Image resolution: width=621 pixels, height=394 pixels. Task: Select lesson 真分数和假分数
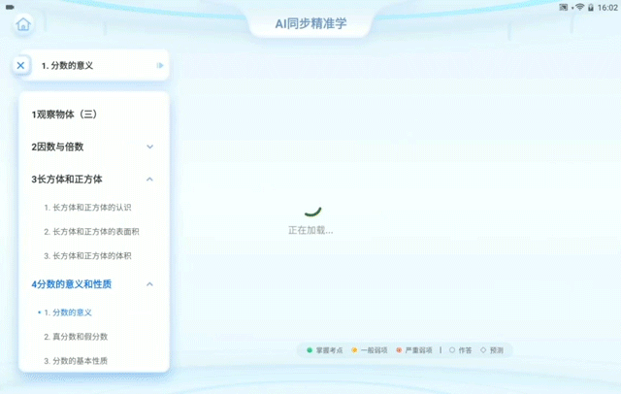[76, 337]
